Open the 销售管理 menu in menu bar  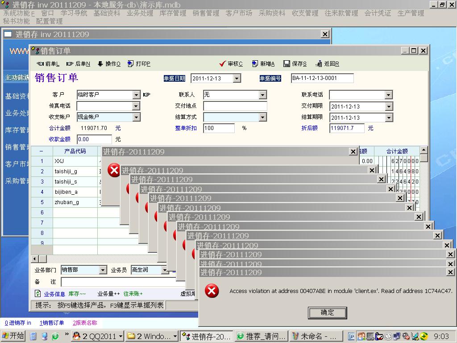206,13
